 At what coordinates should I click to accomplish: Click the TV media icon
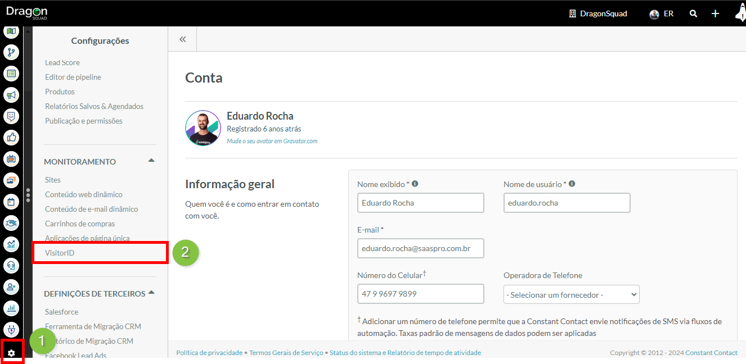[x=11, y=159]
